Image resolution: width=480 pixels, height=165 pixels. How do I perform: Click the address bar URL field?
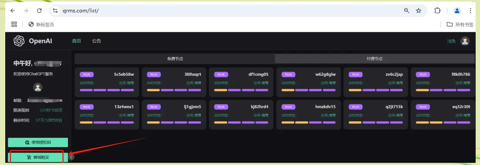tap(226, 11)
